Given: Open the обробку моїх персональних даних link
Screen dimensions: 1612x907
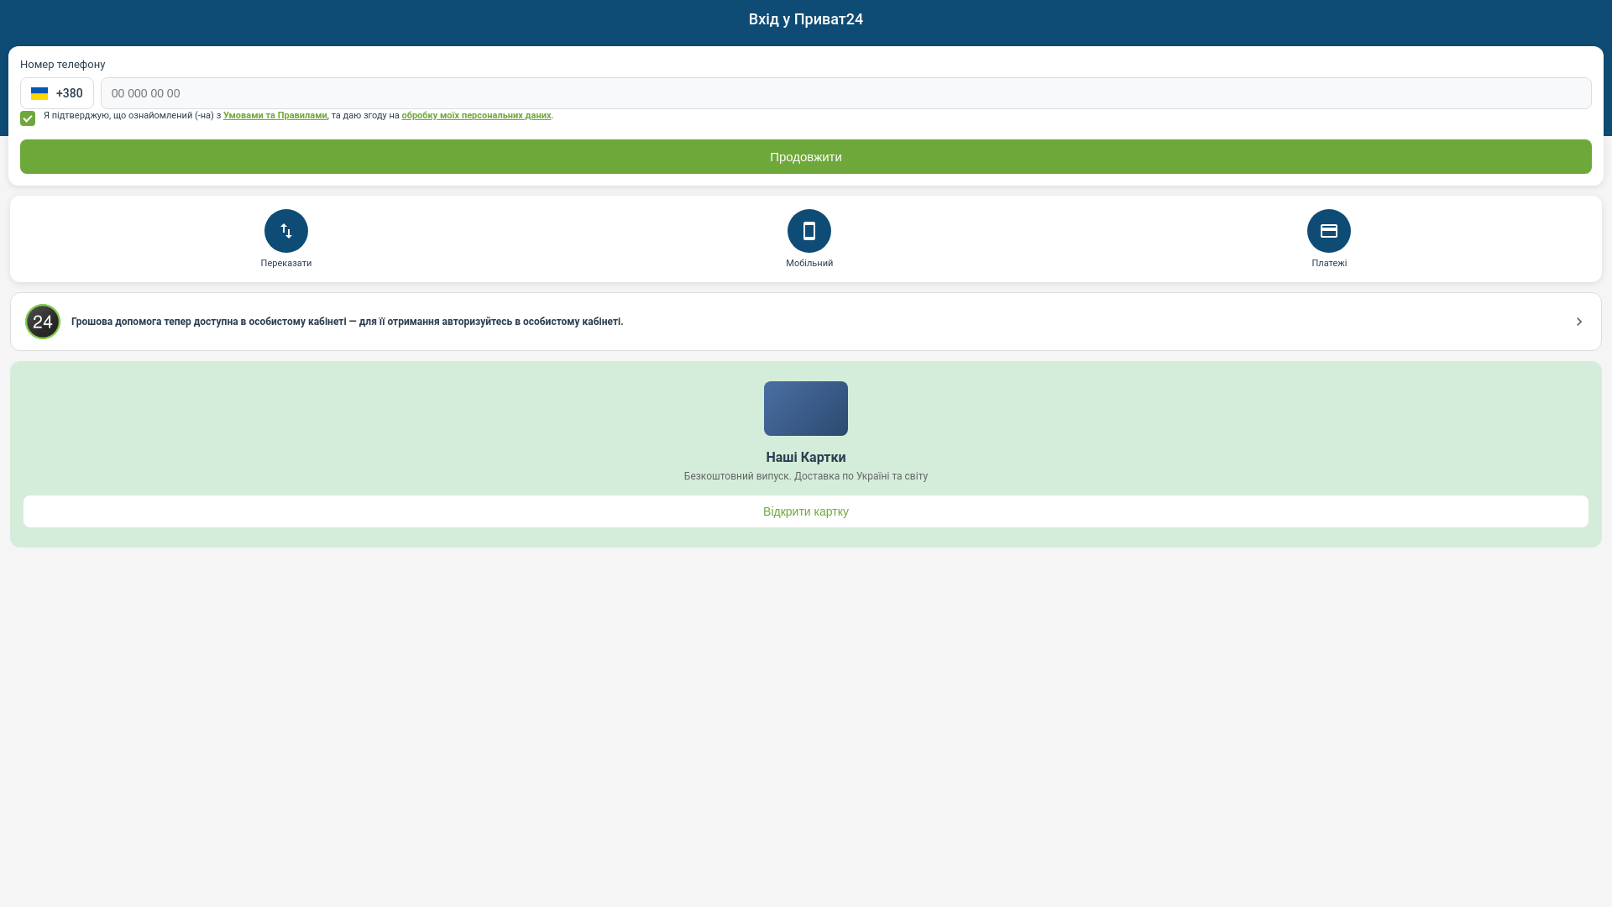Looking at the screenshot, I should tap(476, 116).
